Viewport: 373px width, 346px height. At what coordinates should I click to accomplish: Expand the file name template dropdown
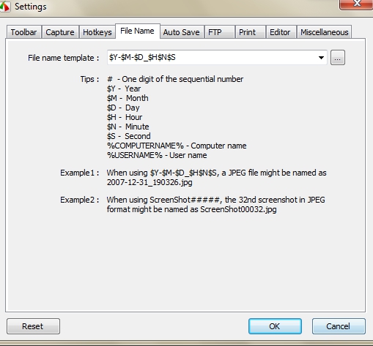(321, 58)
